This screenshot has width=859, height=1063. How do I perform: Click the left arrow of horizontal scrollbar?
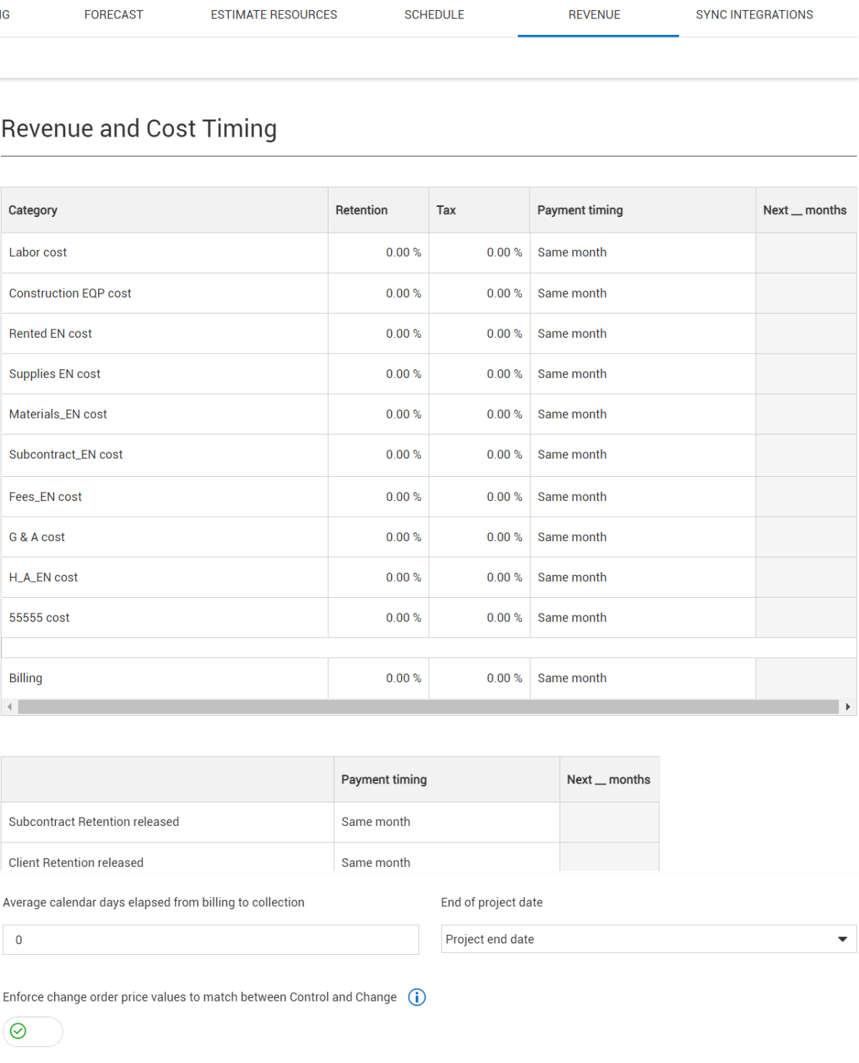coord(9,707)
